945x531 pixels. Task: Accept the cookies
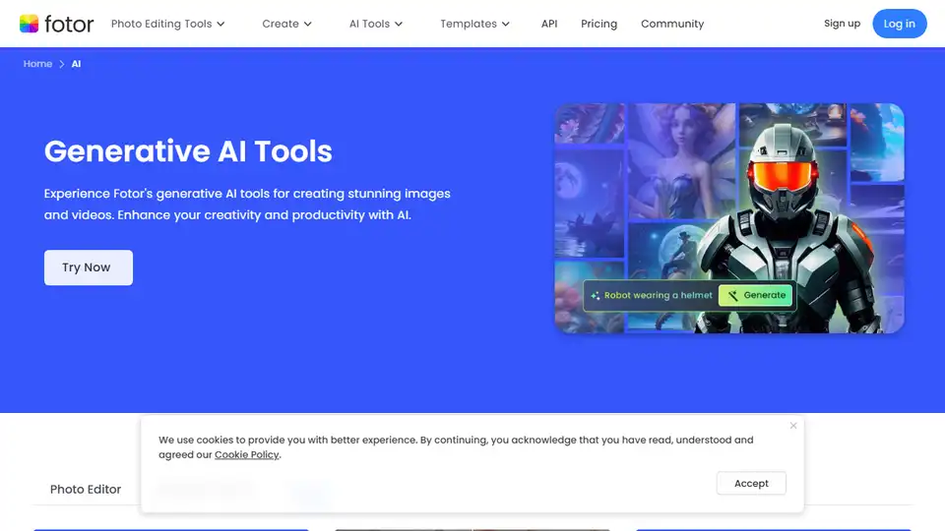[x=751, y=483]
